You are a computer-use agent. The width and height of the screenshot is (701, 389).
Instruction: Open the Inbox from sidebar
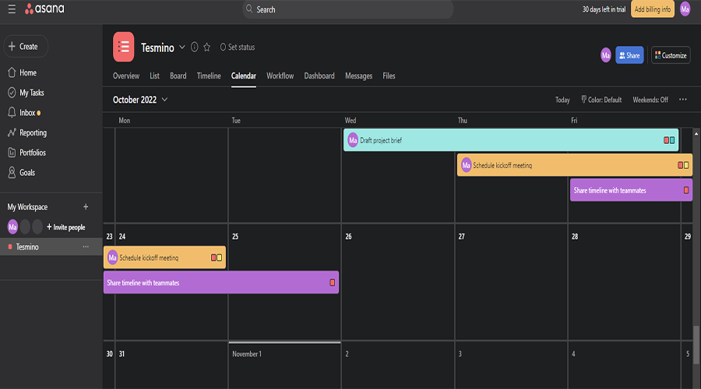pyautogui.click(x=27, y=113)
